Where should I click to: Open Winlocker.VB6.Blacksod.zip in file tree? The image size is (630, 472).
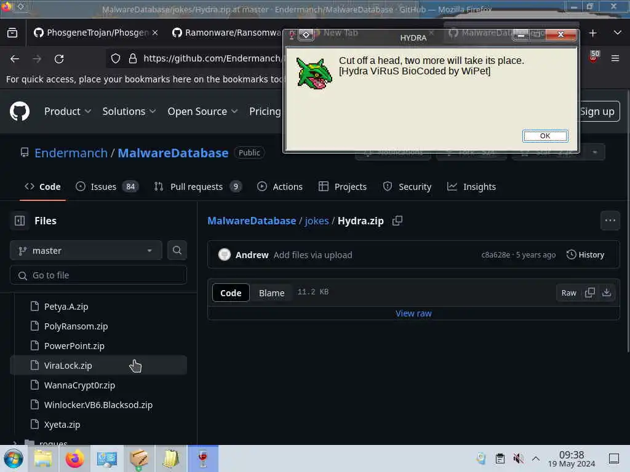point(98,405)
